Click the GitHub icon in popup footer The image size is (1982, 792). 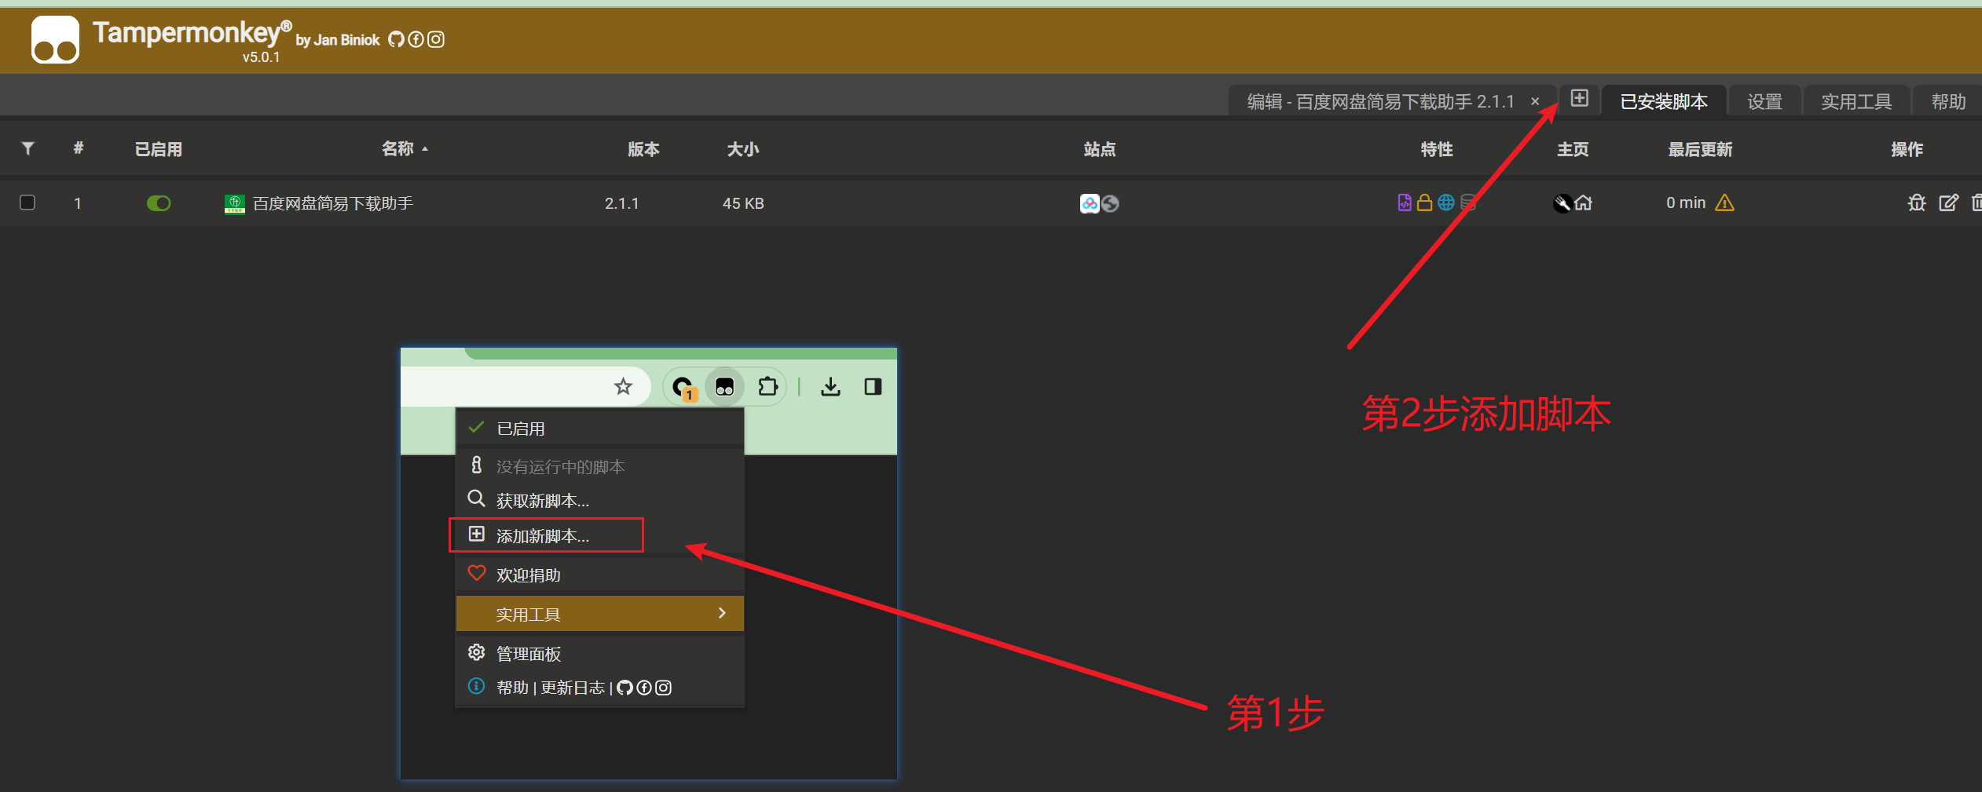pyautogui.click(x=625, y=688)
